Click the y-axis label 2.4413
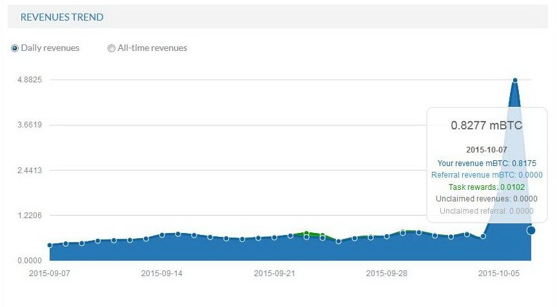 [30, 171]
